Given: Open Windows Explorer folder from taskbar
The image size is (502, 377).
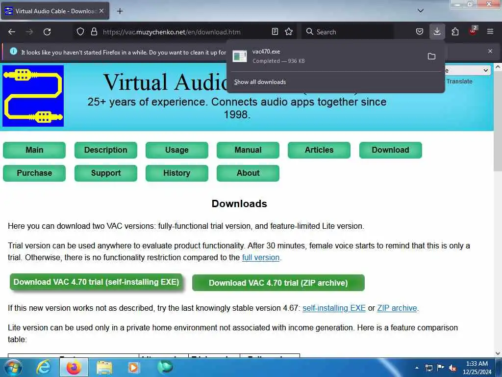Looking at the screenshot, I should click(104, 367).
